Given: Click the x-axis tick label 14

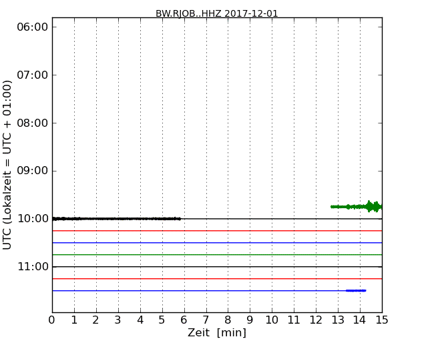Looking at the screenshot, I should (x=359, y=320).
